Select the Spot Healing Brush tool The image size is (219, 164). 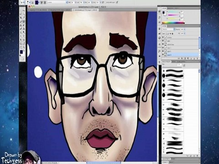[21, 21]
